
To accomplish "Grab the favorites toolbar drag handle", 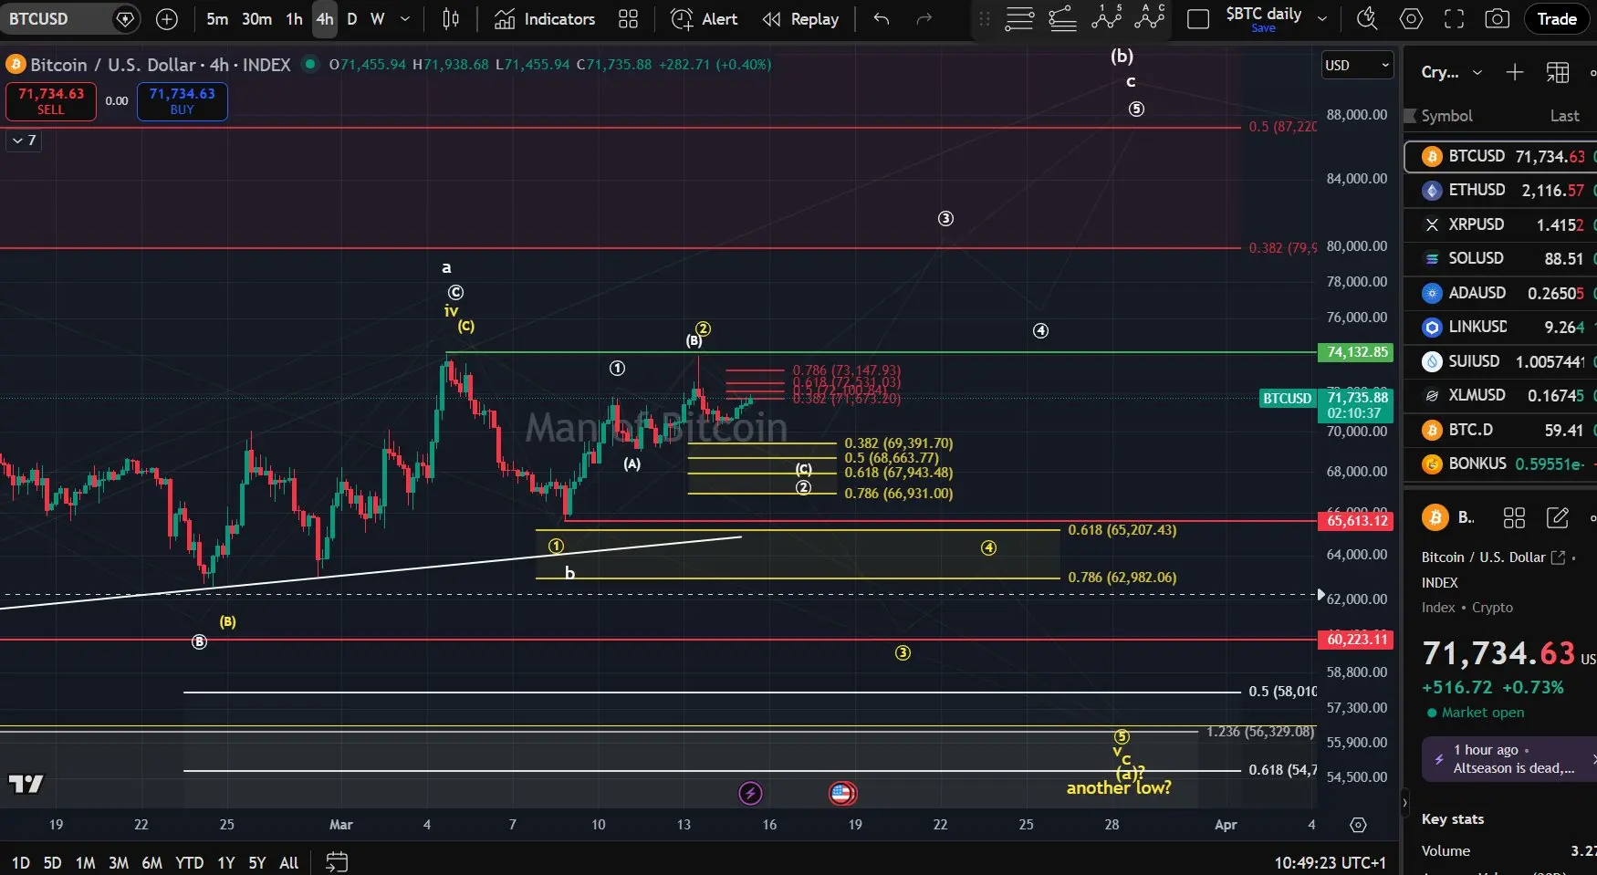I will (x=984, y=18).
